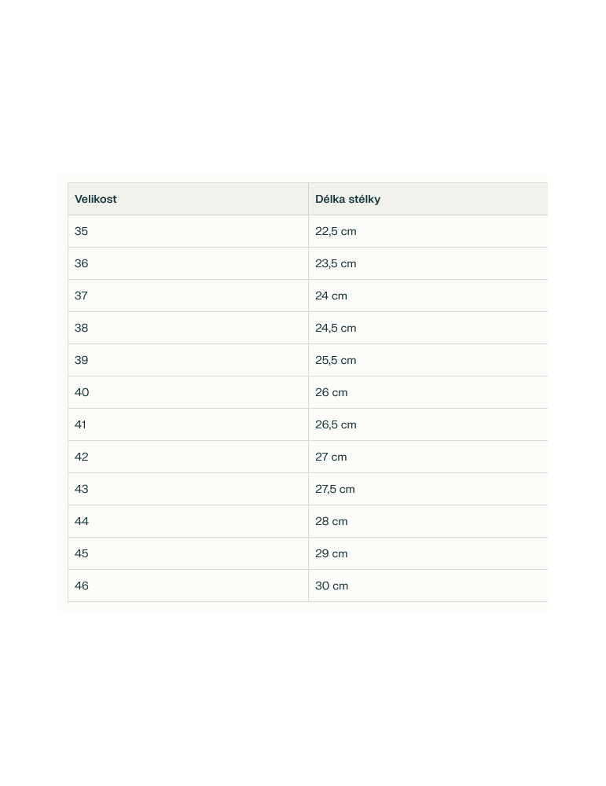Click the Velikost column header
606x786 pixels.
[96, 199]
